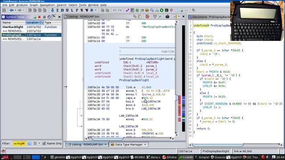The image size is (285, 160).
Task: Switch to dana.c taskbar window button
Action: pos(154,157)
